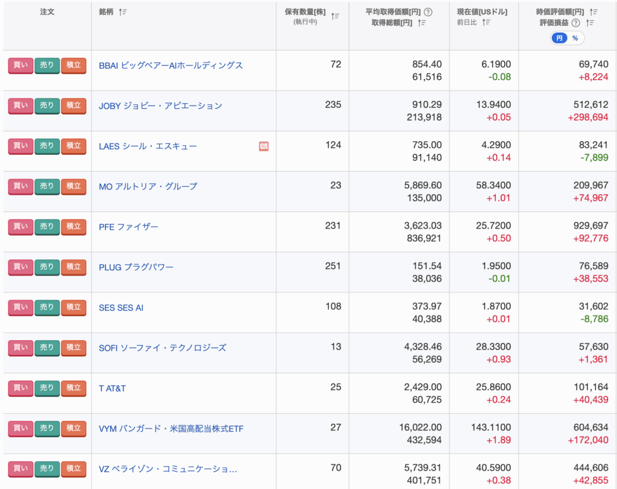Image resolution: width=617 pixels, height=489 pixels.
Task: Click sort icon beside 前日比
Action: click(486, 23)
